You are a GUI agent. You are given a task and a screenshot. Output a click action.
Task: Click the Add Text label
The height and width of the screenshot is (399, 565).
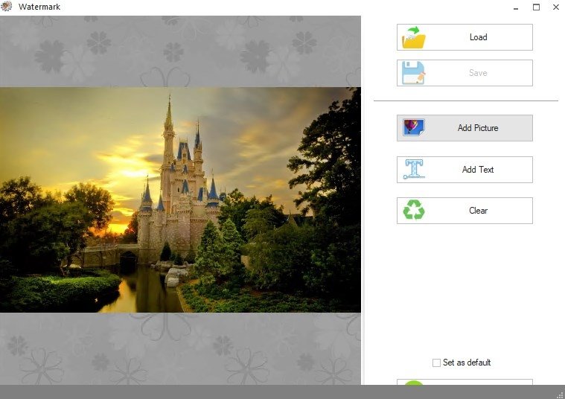(x=478, y=170)
